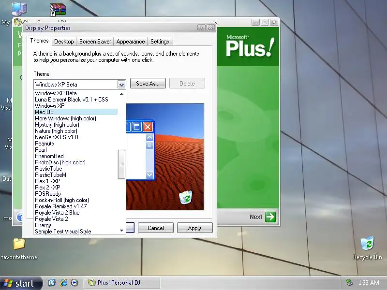Click the taskbar clock showing 1:33 AM

coord(369,282)
